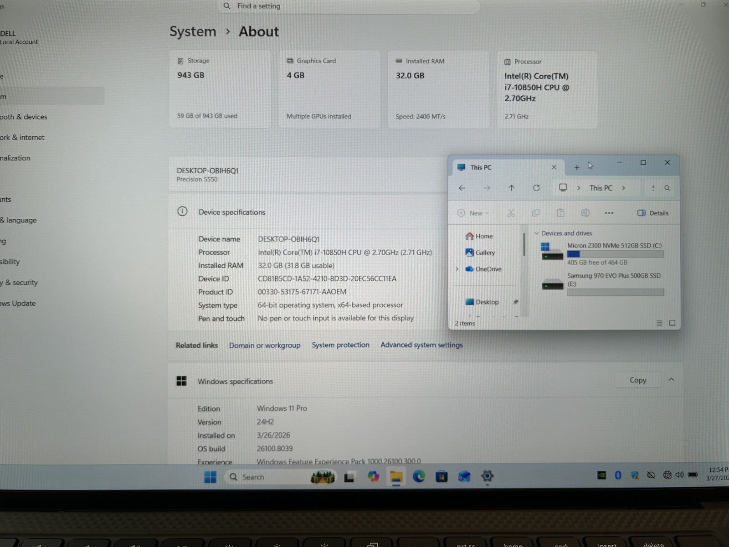The width and height of the screenshot is (729, 547).
Task: Collapse the Devices and drives group
Action: (536, 233)
